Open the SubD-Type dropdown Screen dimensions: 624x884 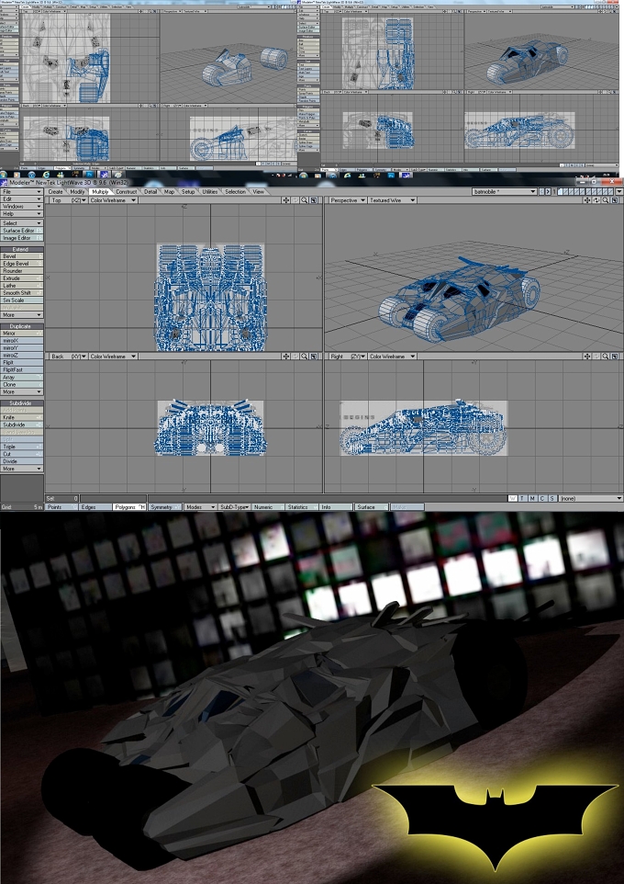point(234,507)
